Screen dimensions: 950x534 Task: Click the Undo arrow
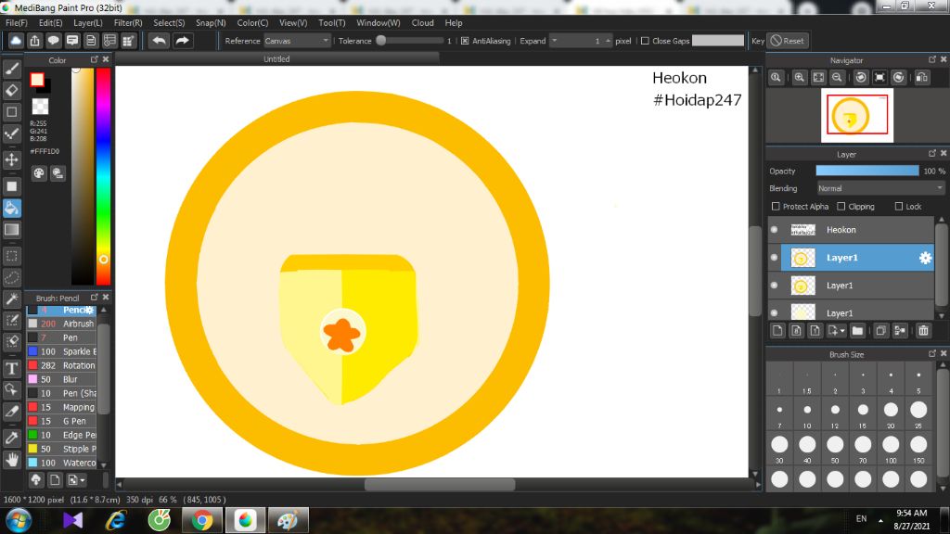[x=160, y=41]
